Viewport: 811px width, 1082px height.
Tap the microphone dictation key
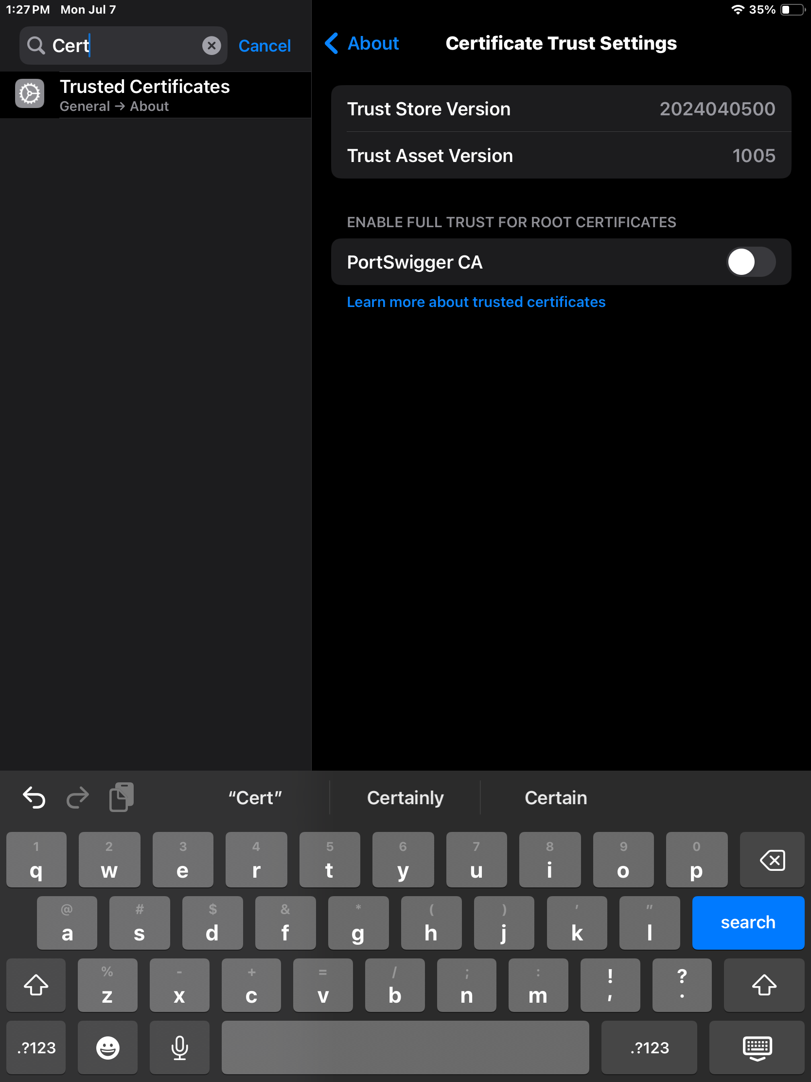[179, 1047]
